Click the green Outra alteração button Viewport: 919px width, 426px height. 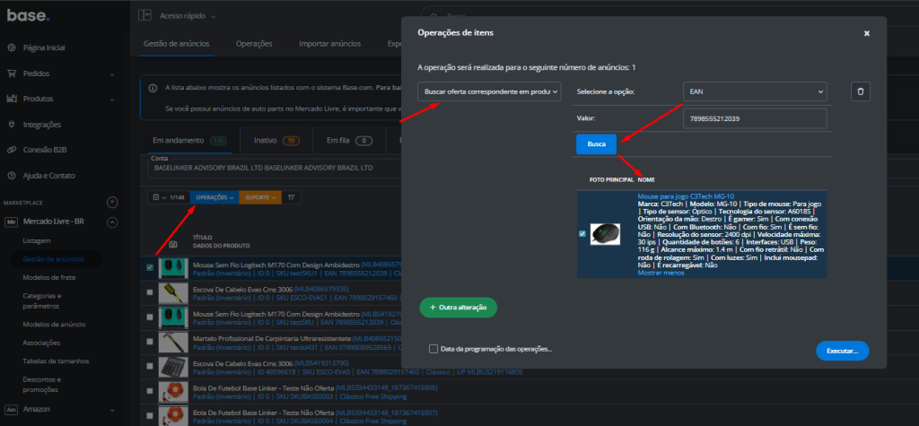click(x=459, y=307)
